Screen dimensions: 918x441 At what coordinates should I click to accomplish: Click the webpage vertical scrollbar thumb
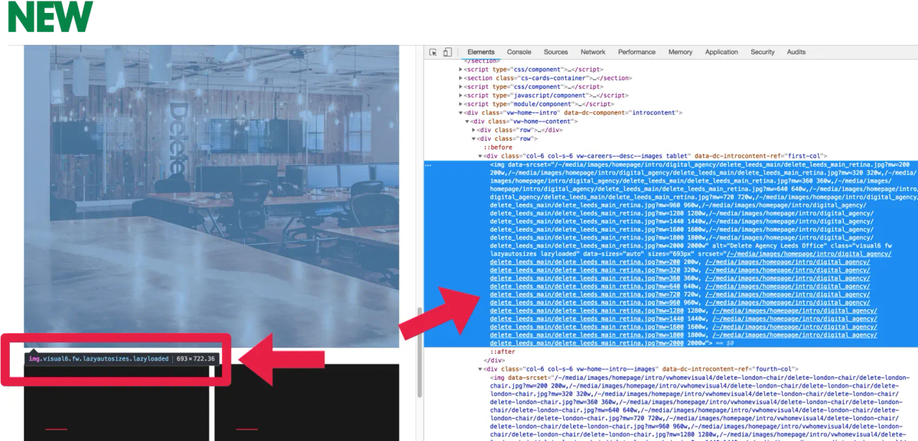point(418,353)
